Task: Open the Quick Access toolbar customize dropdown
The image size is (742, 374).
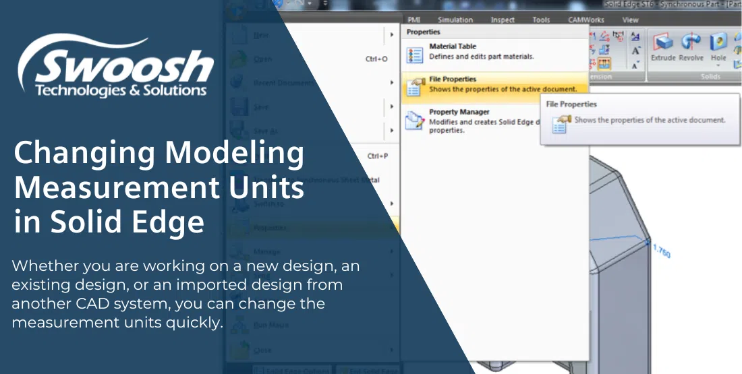Action: coord(326,3)
